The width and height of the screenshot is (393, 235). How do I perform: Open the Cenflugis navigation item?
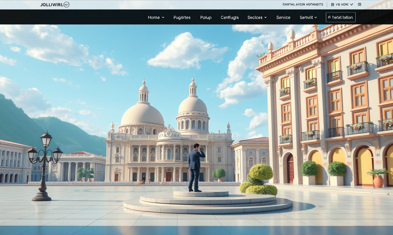pyautogui.click(x=230, y=17)
